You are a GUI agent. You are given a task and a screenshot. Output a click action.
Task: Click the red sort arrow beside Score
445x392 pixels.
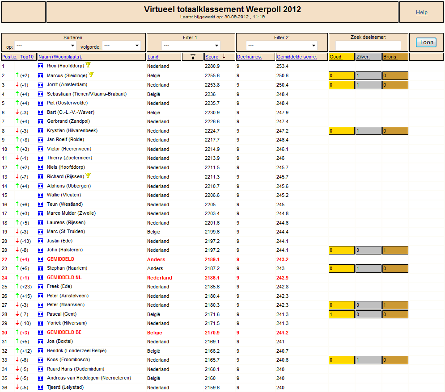[x=224, y=57]
